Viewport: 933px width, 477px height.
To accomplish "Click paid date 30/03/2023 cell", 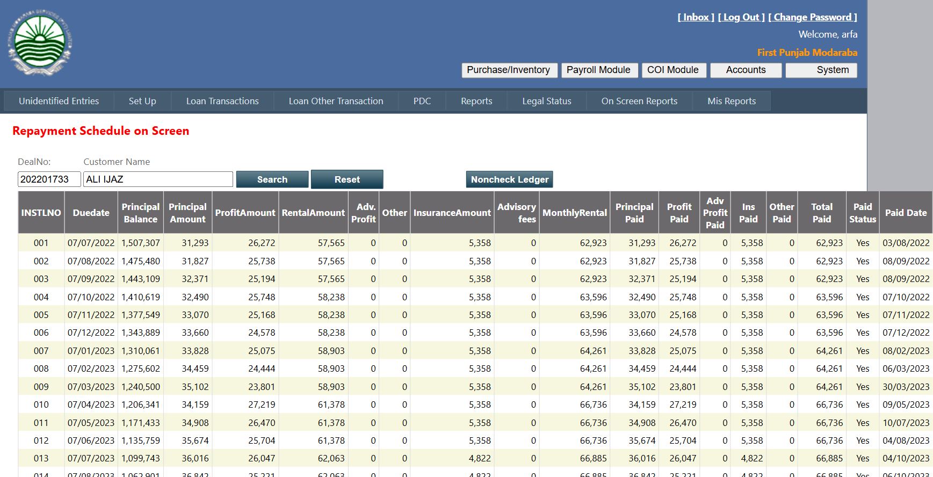I will pyautogui.click(x=906, y=387).
